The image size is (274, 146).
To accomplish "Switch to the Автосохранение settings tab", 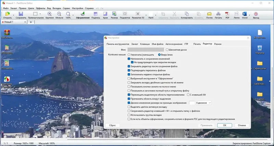I will pyautogui.click(x=174, y=44).
